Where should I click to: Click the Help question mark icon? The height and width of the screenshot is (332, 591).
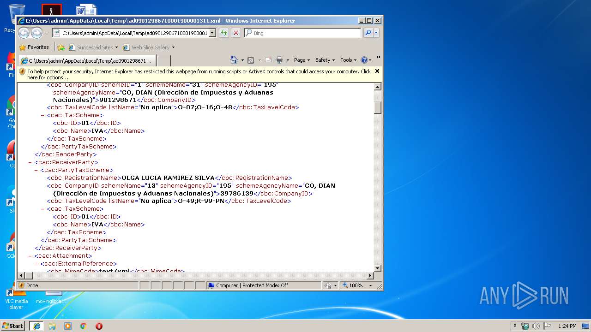tap(364, 60)
